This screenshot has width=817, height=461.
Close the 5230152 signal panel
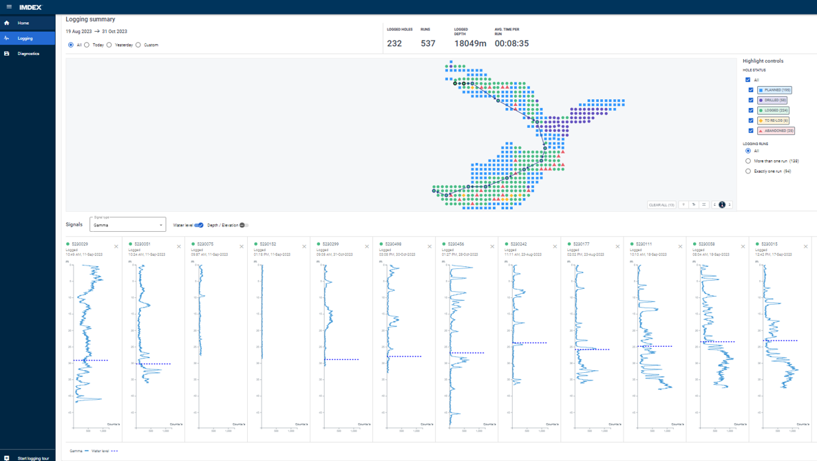tap(304, 246)
